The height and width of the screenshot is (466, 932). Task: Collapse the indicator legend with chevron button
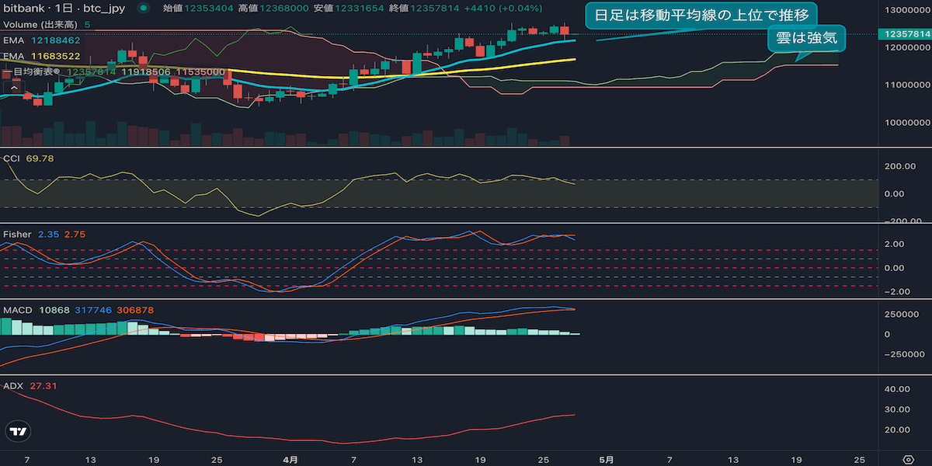[x=14, y=87]
